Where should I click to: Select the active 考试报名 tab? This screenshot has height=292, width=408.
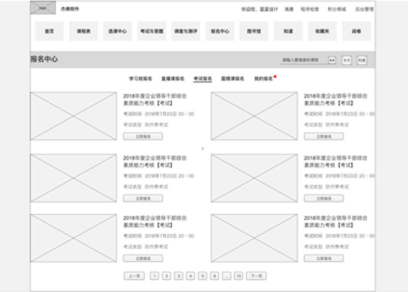click(202, 79)
